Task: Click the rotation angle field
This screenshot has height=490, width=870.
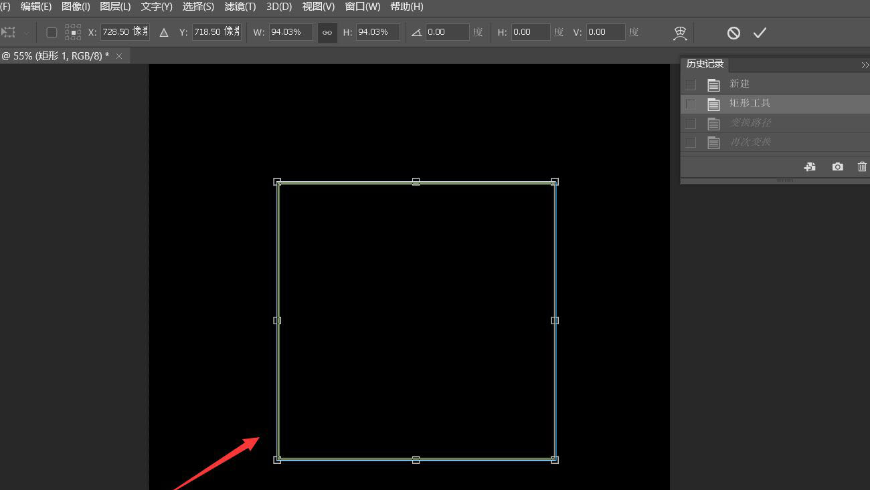Action: pos(448,32)
